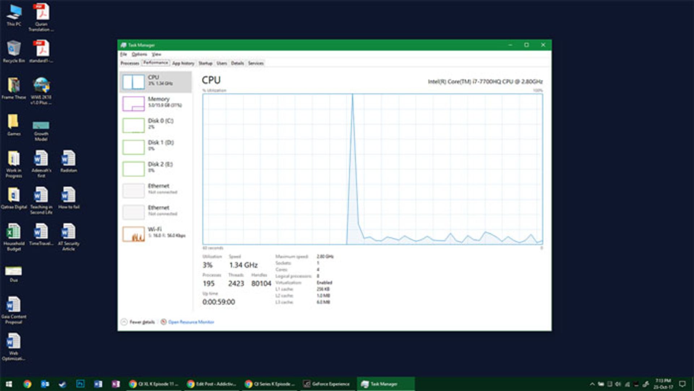Image resolution: width=694 pixels, height=391 pixels.
Task: Open Word from the taskbar
Action: coord(98,384)
